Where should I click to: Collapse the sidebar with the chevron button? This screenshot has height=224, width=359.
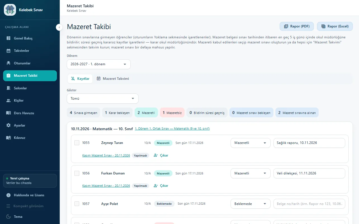click(x=59, y=27)
